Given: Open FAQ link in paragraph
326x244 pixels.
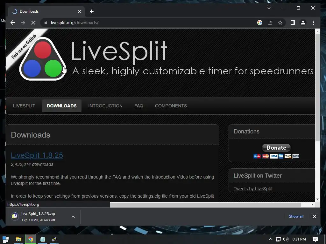Looking at the screenshot, I should tap(117, 177).
